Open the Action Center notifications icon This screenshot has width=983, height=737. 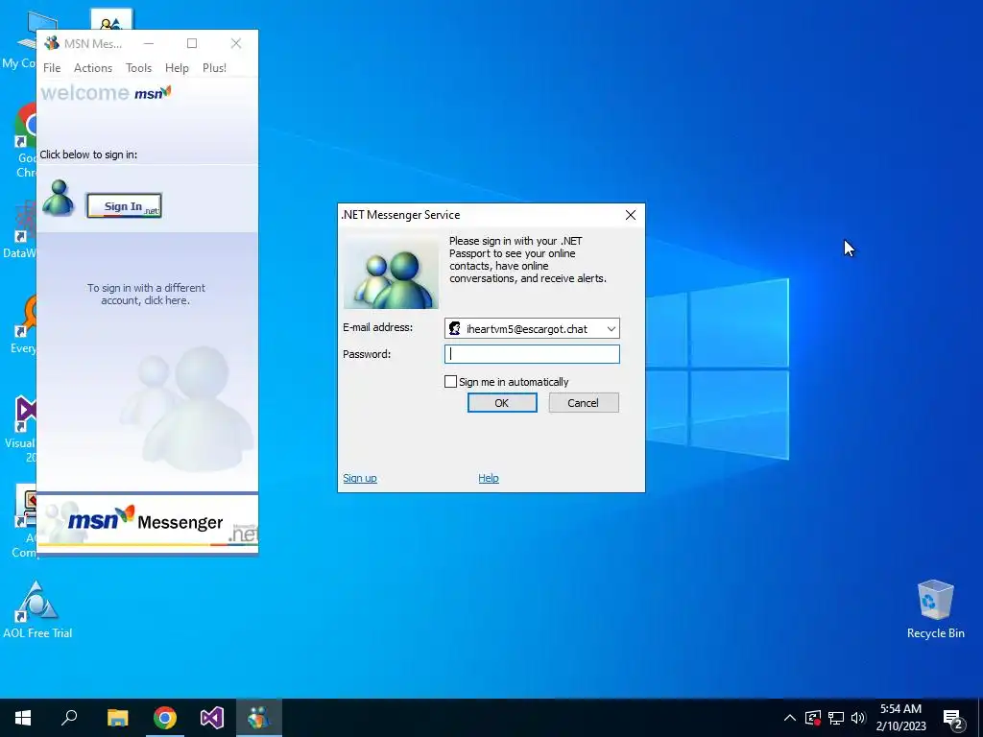pos(953,718)
